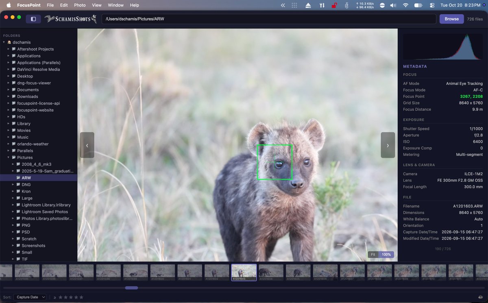Image resolution: width=488 pixels, height=303 pixels.
Task: Toggle the sidebar panel button
Action: [x=33, y=19]
